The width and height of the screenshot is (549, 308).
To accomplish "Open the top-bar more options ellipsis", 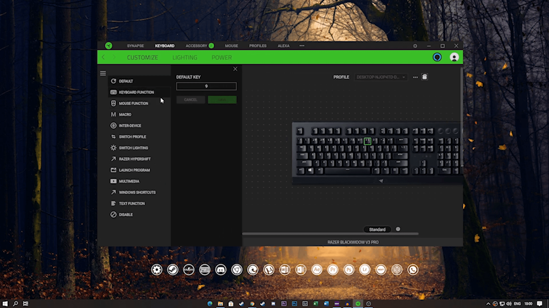I will point(302,46).
